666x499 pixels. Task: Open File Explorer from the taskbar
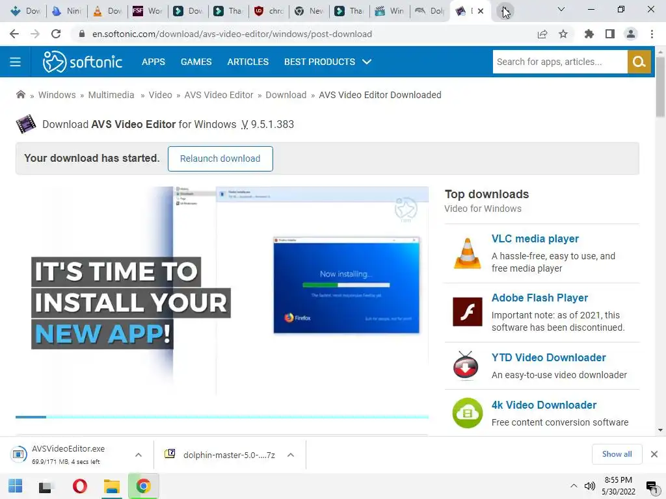112,486
